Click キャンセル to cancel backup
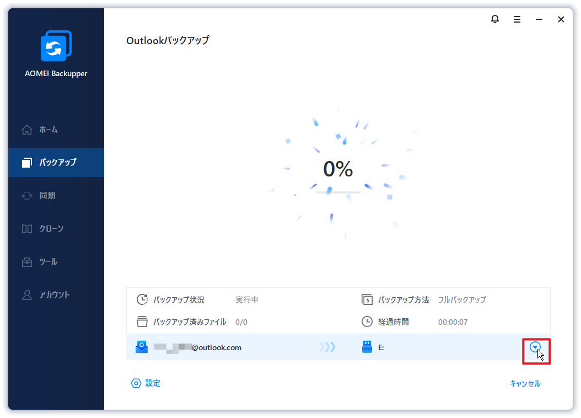This screenshot has width=581, height=418. pyautogui.click(x=525, y=384)
